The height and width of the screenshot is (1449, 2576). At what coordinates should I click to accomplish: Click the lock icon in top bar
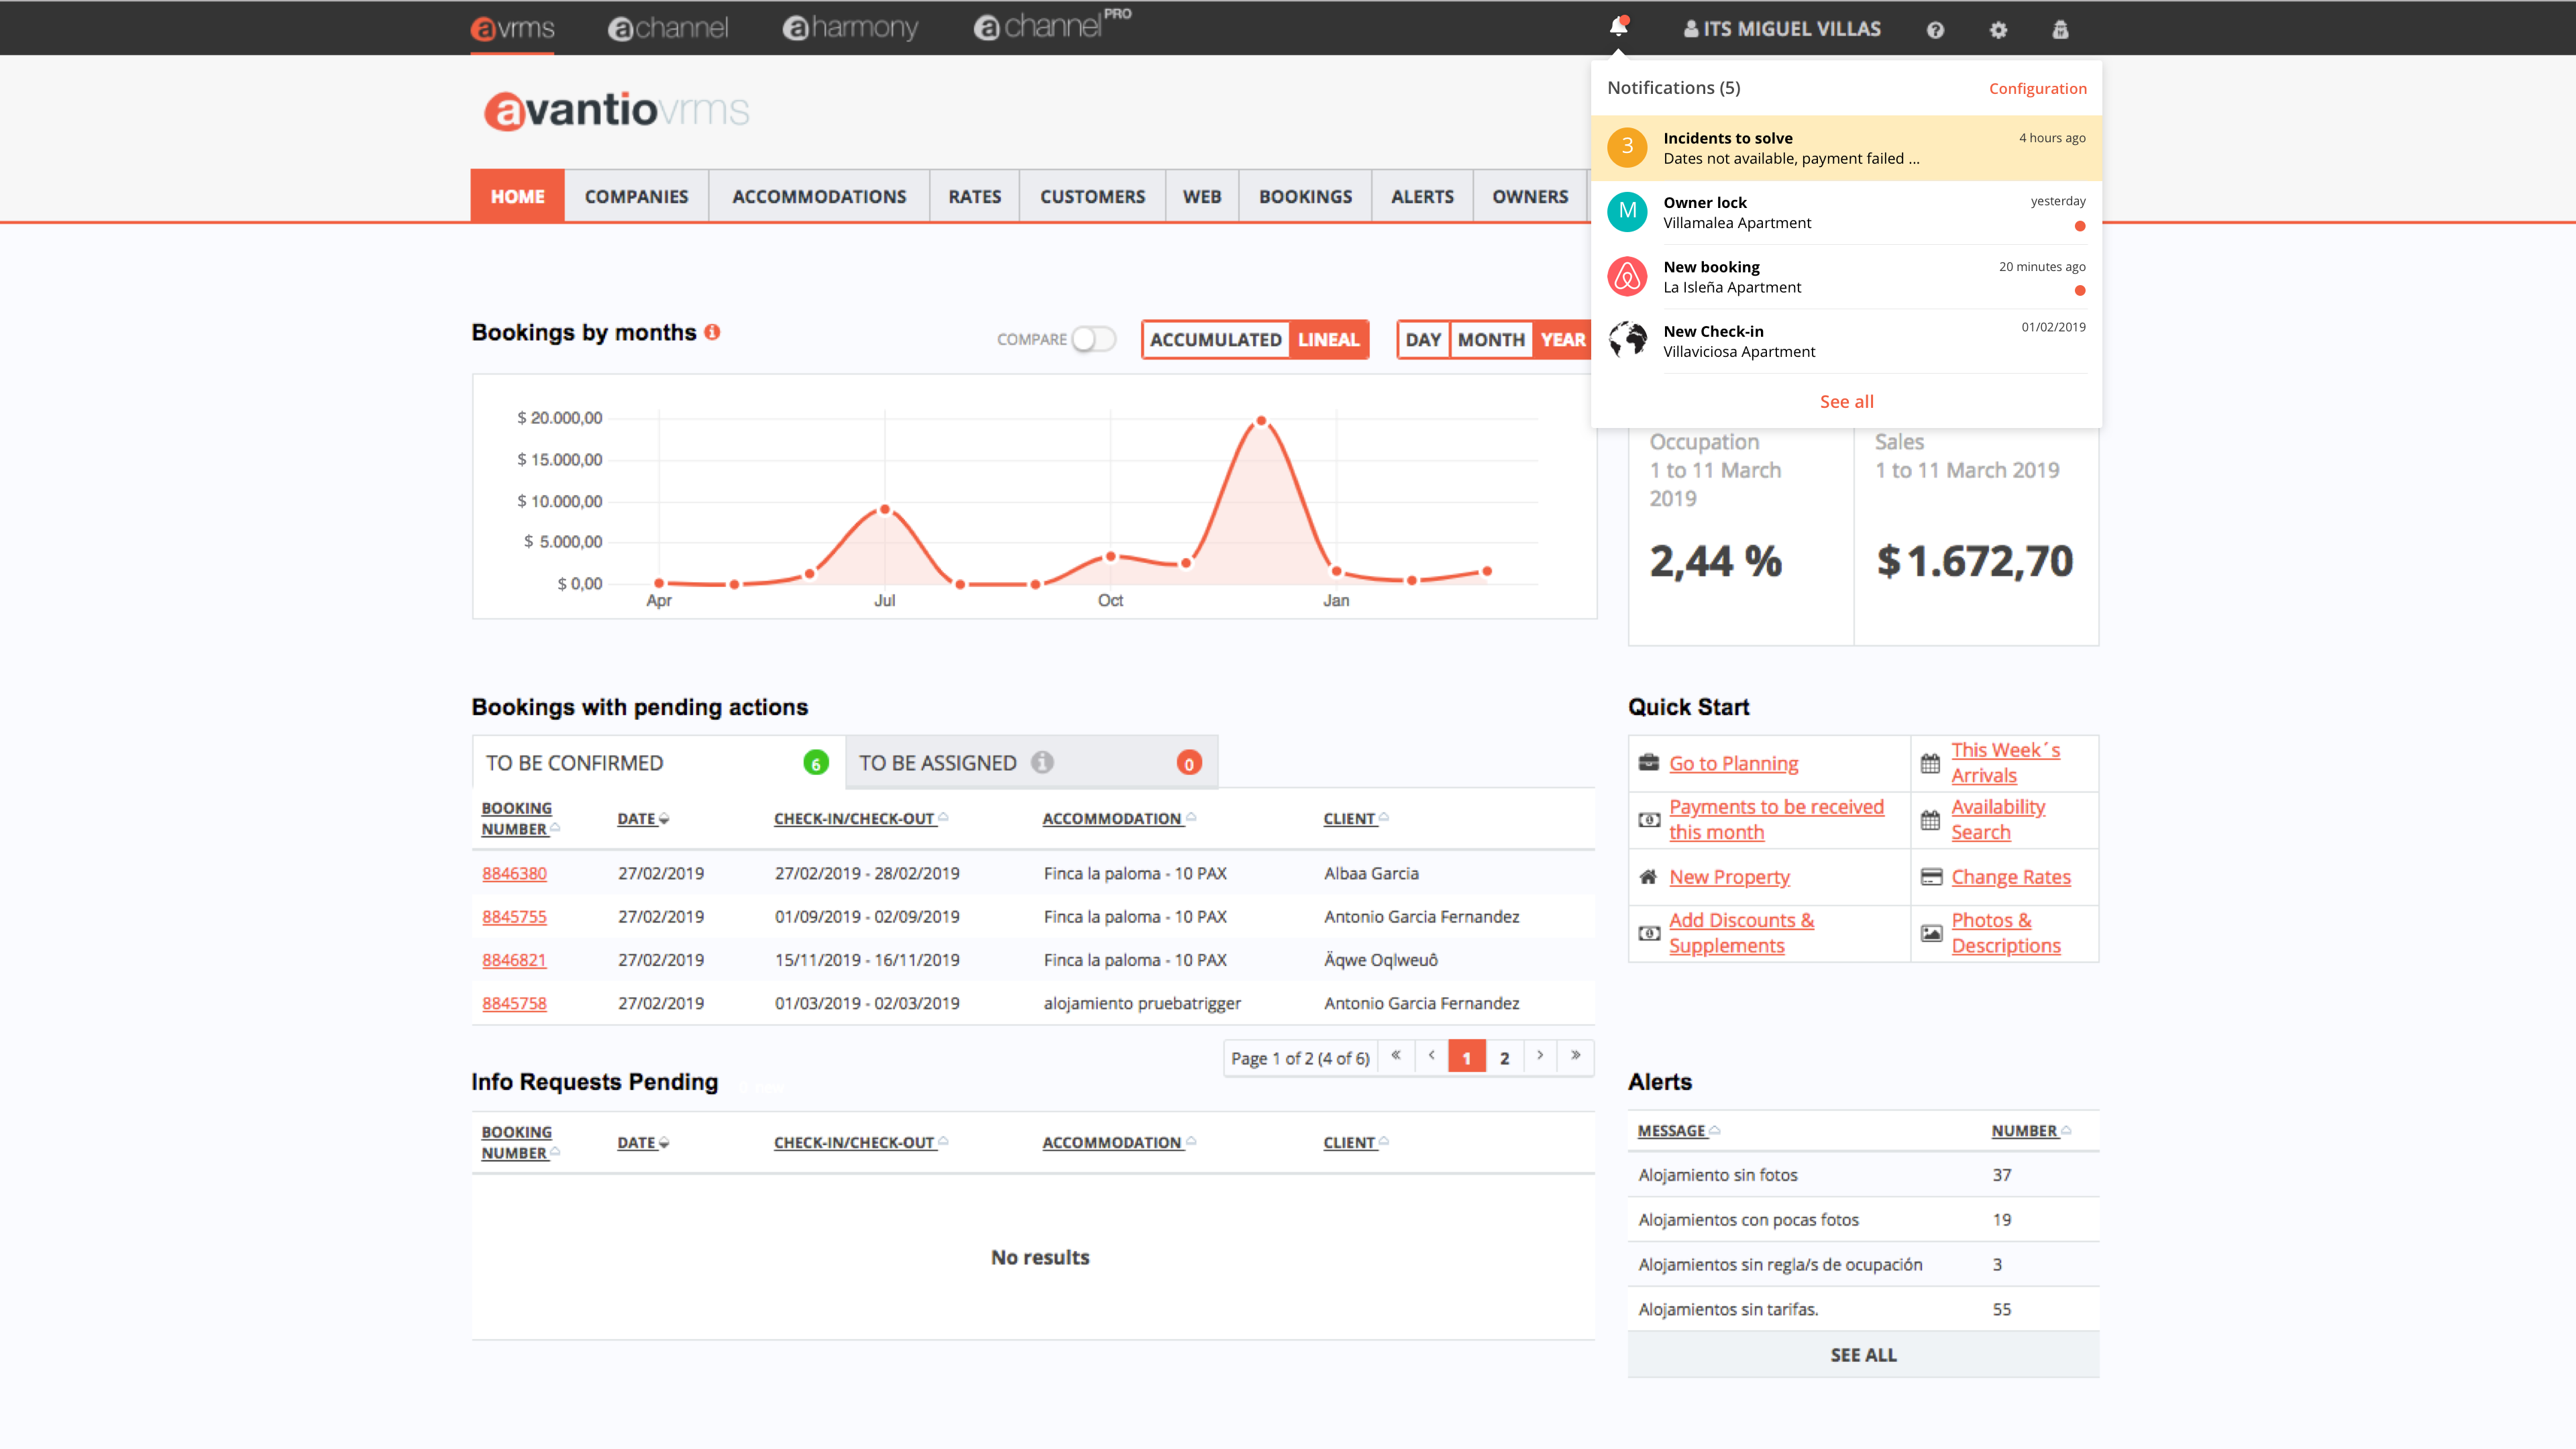2060,30
